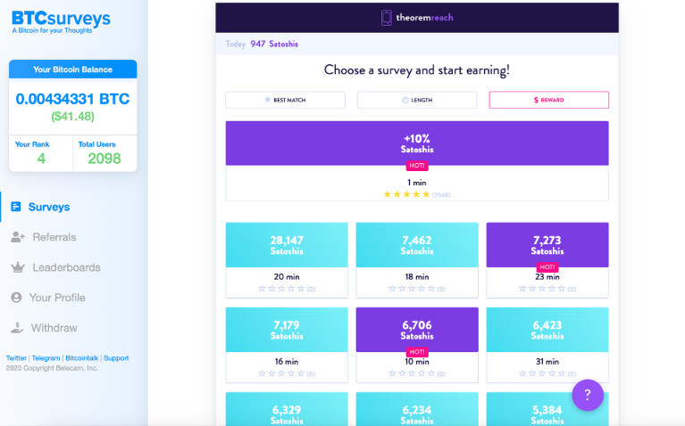Start the 7,273 Satoshis 23 min survey
The image size is (685, 426).
[x=547, y=260]
